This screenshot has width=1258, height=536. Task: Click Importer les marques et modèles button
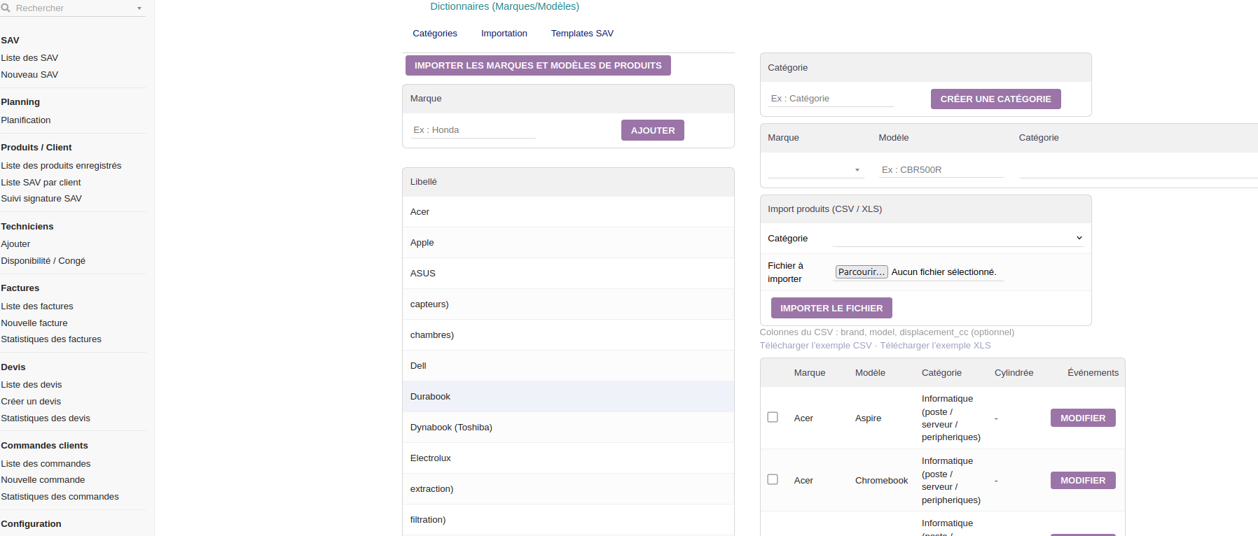tap(537, 66)
